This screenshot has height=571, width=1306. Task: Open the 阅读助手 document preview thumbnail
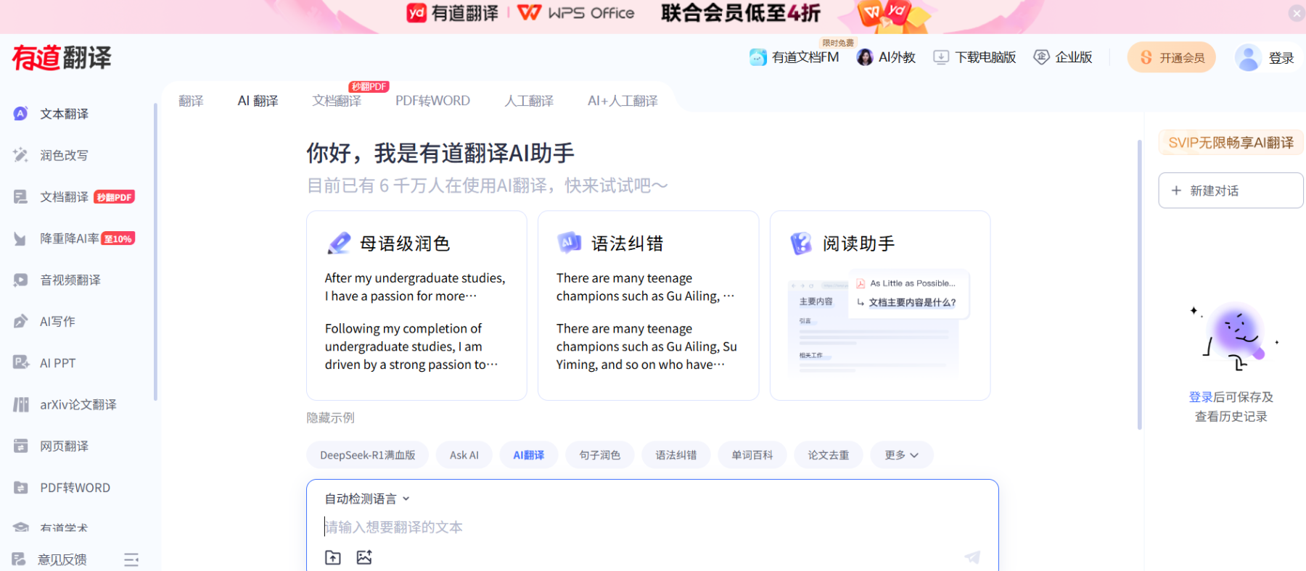pyautogui.click(x=879, y=323)
